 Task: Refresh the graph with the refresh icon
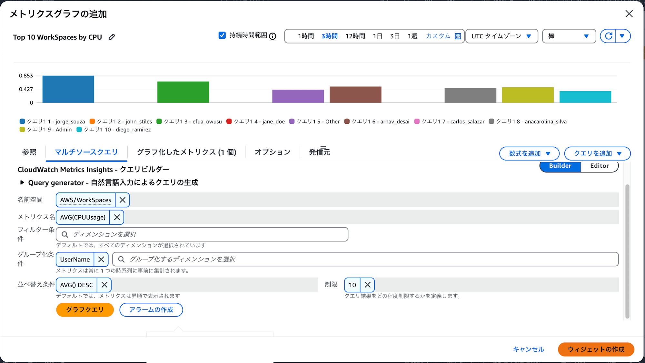pos(608,36)
